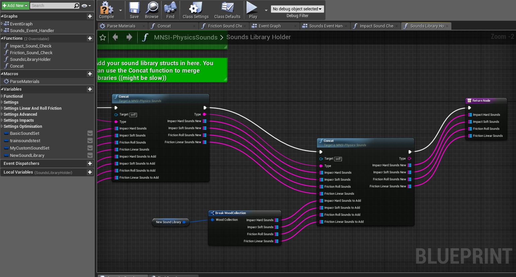516x277 pixels.
Task: Toggle visibility eye on BasicSoundSet variable
Action: click(90, 133)
